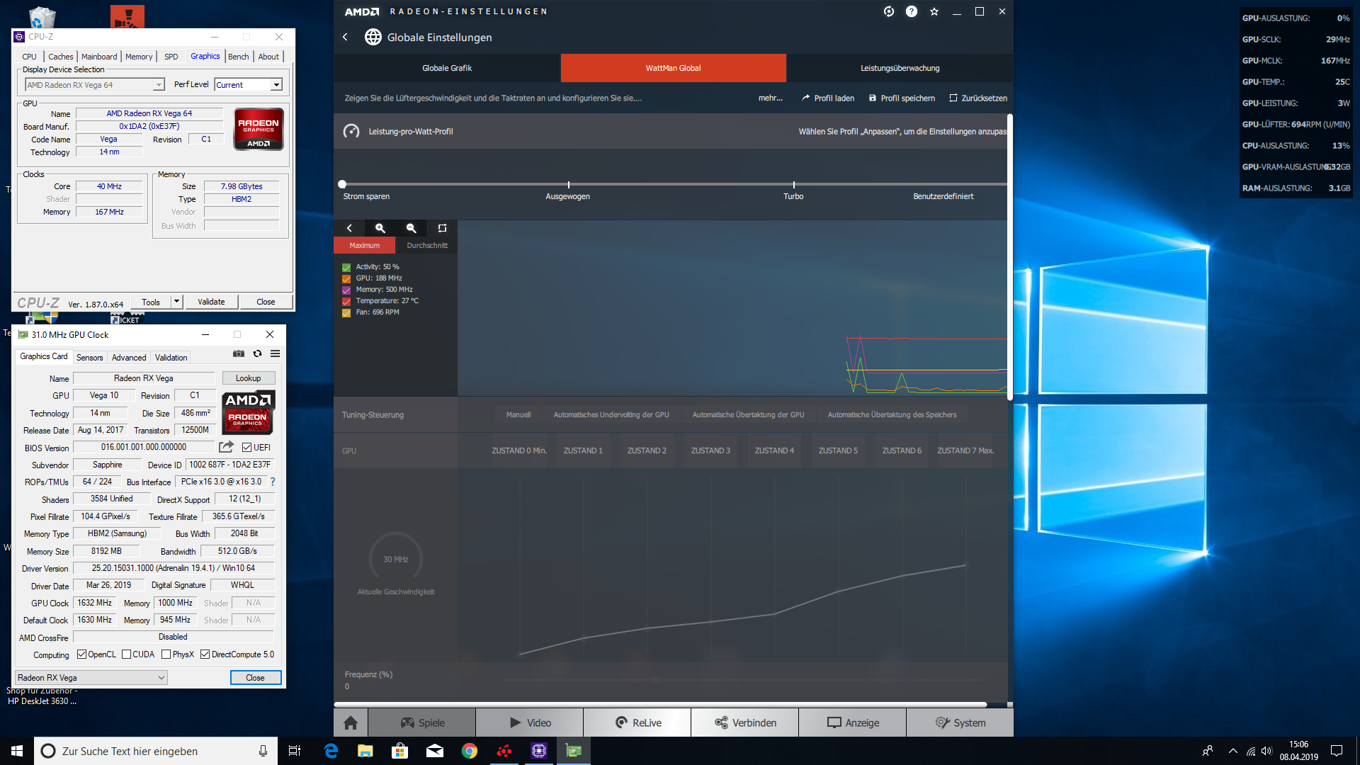Open Task View on the taskbar
This screenshot has width=1360, height=765.
[295, 751]
